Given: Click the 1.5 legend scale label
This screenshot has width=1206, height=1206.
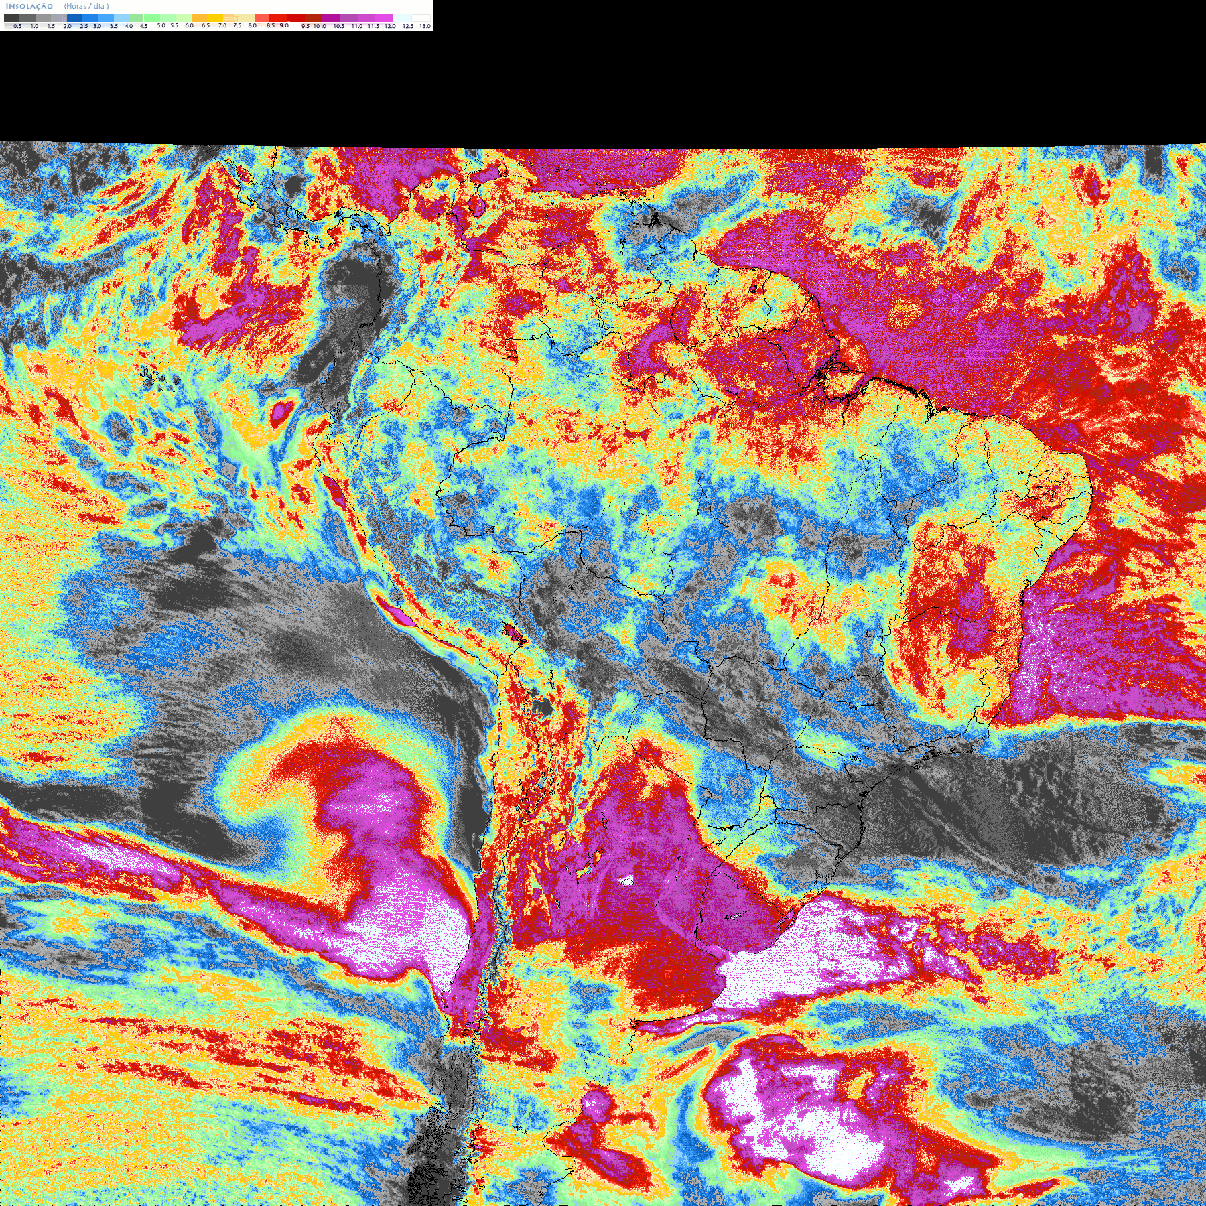Looking at the screenshot, I should coord(51,26).
